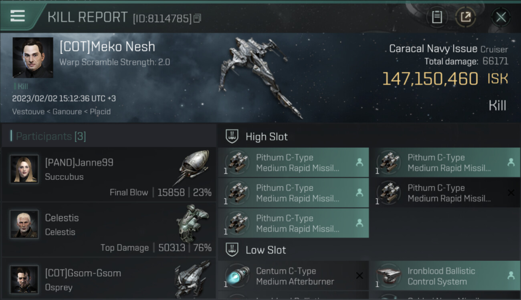Click the Succubus ship icon
Image resolution: width=521 pixels, height=300 pixels.
click(x=193, y=167)
